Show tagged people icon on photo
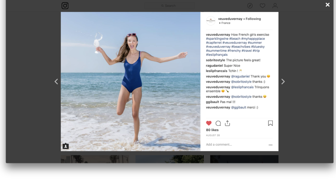This screenshot has width=336, height=180. tap(66, 146)
